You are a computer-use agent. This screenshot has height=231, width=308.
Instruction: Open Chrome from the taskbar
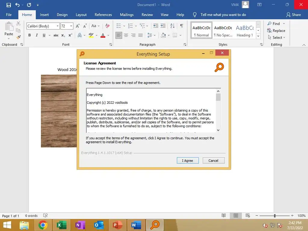(x=43, y=225)
